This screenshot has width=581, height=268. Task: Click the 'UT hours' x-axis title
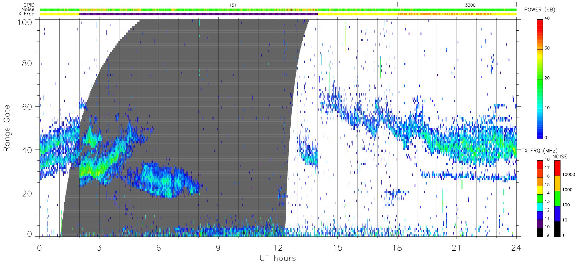[278, 258]
